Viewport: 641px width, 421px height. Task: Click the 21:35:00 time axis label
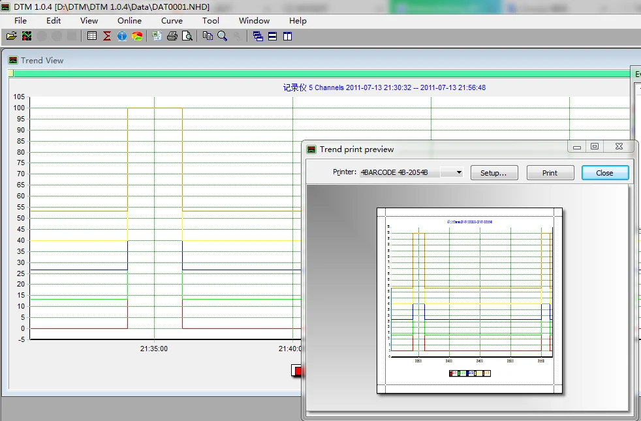click(153, 349)
